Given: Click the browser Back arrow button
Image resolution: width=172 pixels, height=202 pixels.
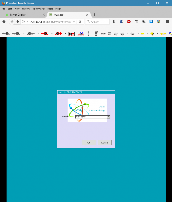Looking at the screenshot, I should [12, 22].
